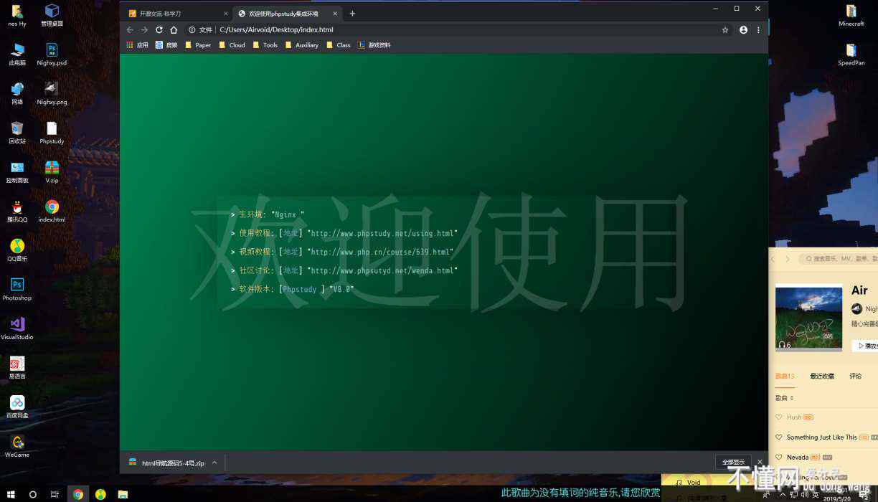The height and width of the screenshot is (502, 878).
Task: Expand the download item options chevron
Action: [214, 463]
